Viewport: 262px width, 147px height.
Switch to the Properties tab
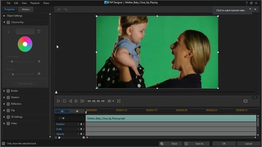9,9
